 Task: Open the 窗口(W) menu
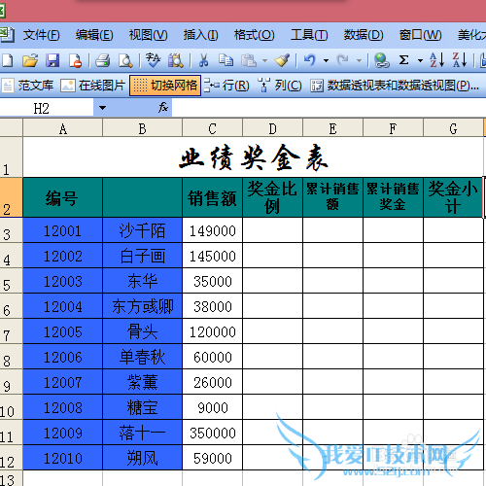[x=420, y=35]
